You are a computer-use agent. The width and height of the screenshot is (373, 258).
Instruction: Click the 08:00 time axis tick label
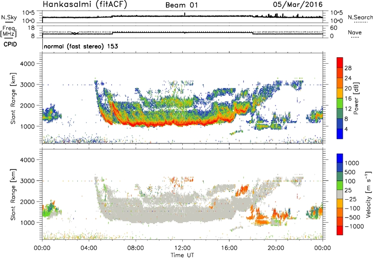point(135,248)
